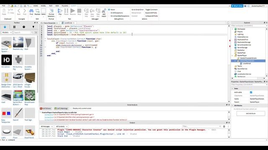This screenshot has width=268, height=150.
Task: Collapse the StarterPlayer node in Explorer
Action: click(x=232, y=55)
